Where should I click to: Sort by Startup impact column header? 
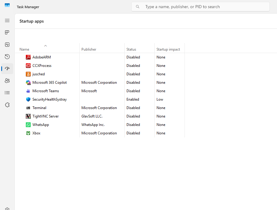pyautogui.click(x=168, y=49)
